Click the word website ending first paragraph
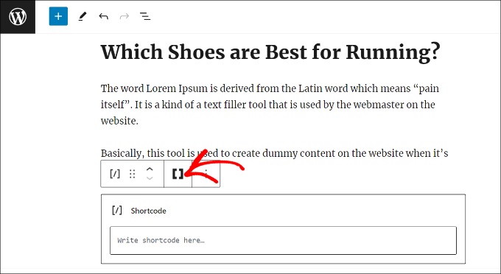This screenshot has width=501, height=274. click(119, 121)
